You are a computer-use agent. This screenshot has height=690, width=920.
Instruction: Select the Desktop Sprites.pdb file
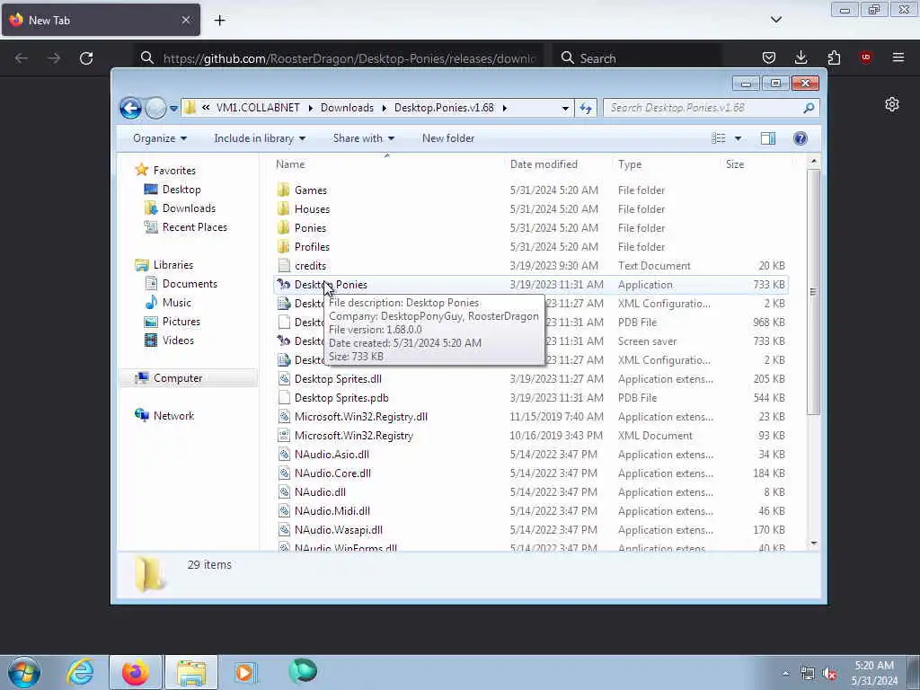click(x=341, y=398)
